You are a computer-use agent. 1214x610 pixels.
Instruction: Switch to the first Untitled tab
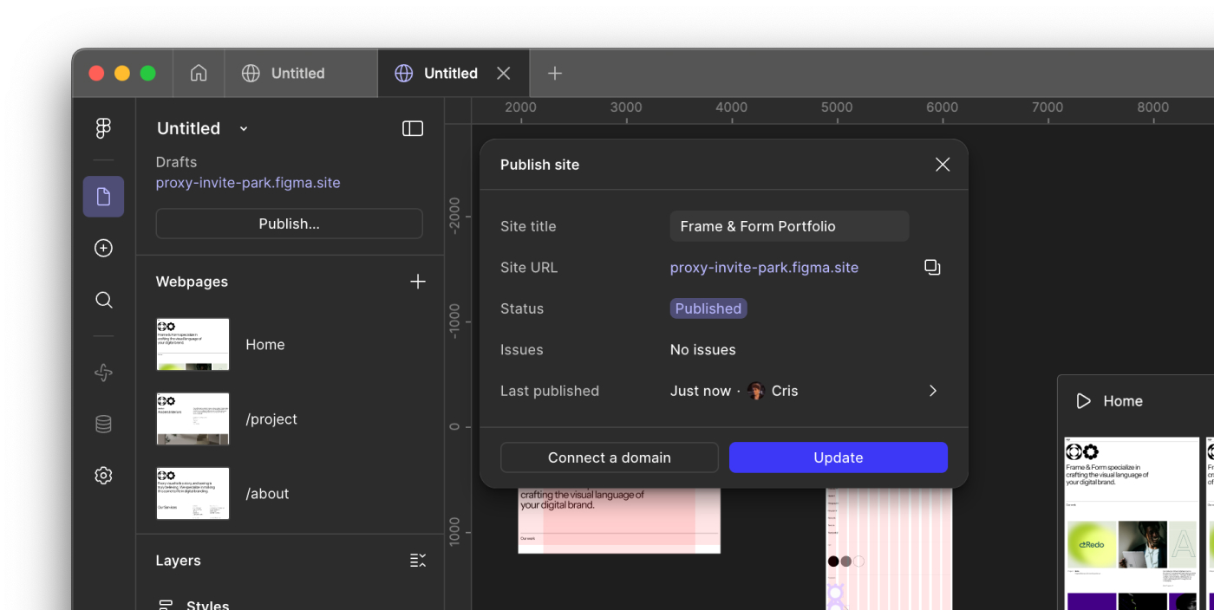301,73
